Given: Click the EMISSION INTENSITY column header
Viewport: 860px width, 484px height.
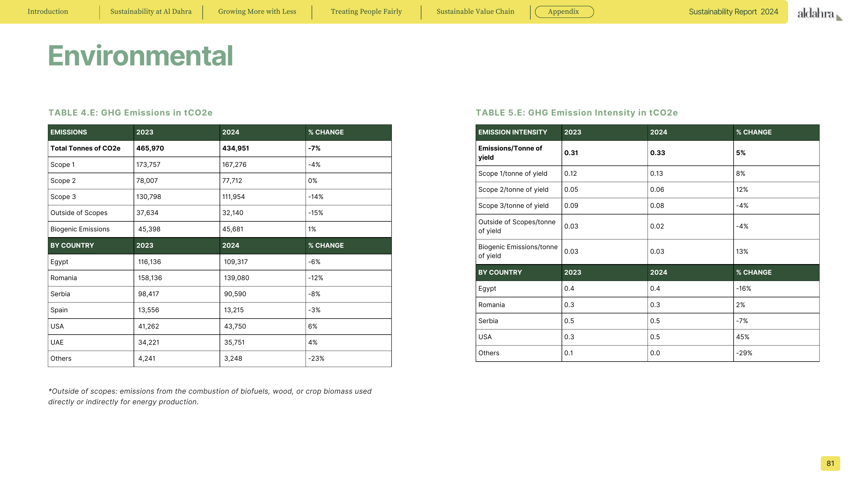Looking at the screenshot, I should (513, 132).
